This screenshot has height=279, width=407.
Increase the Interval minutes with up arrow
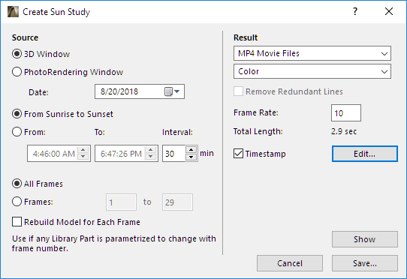coord(191,149)
